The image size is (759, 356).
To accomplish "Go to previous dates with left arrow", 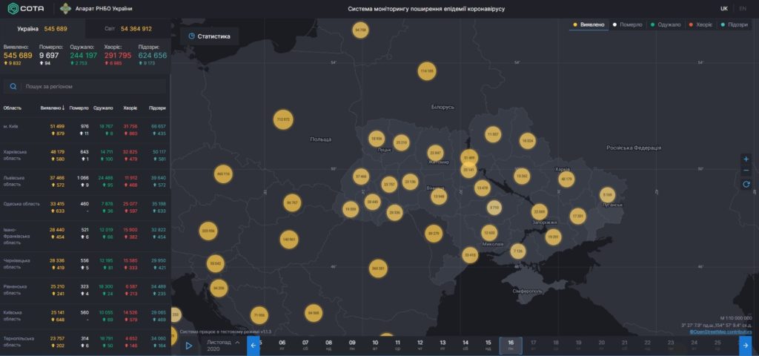I will coord(253,346).
